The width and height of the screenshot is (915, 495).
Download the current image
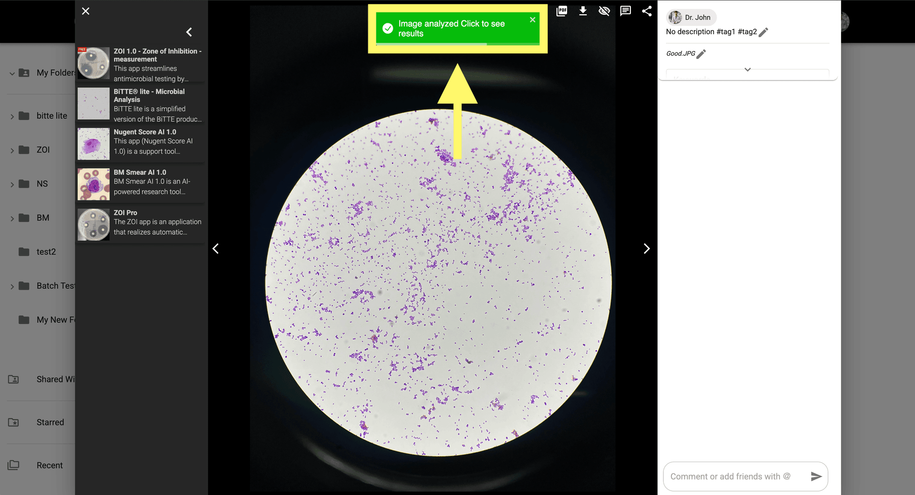(583, 10)
